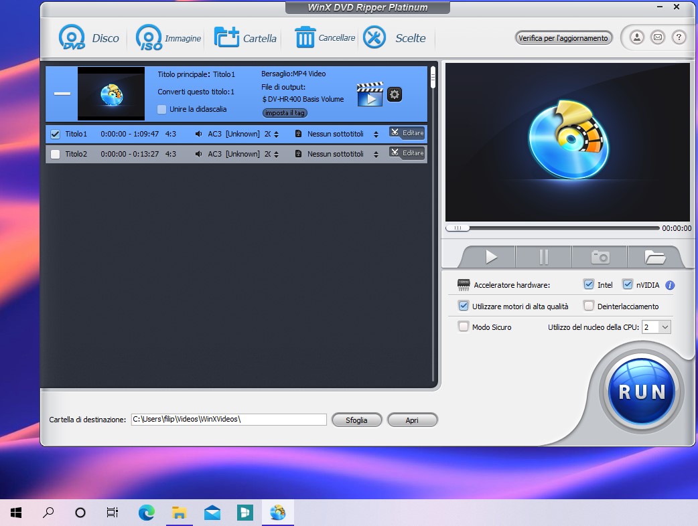Open the user account icon
This screenshot has height=526, width=698.
(x=637, y=37)
